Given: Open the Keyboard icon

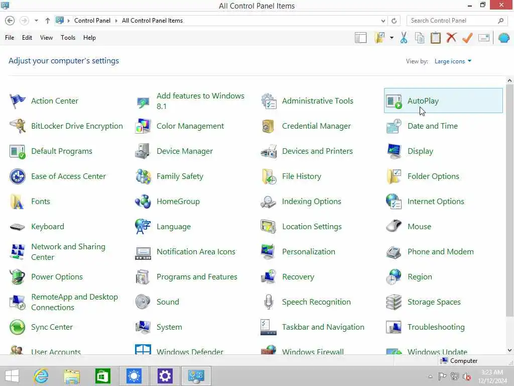Looking at the screenshot, I should 17,227.
